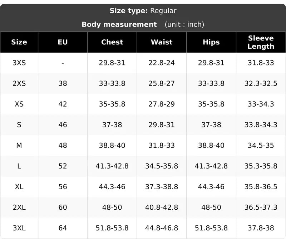This screenshot has width=286, height=239.
Task: Click the Size type: Regular heading
Action: coord(143,11)
